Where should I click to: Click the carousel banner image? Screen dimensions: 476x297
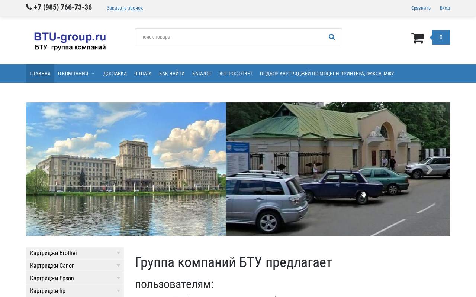pyautogui.click(x=238, y=169)
